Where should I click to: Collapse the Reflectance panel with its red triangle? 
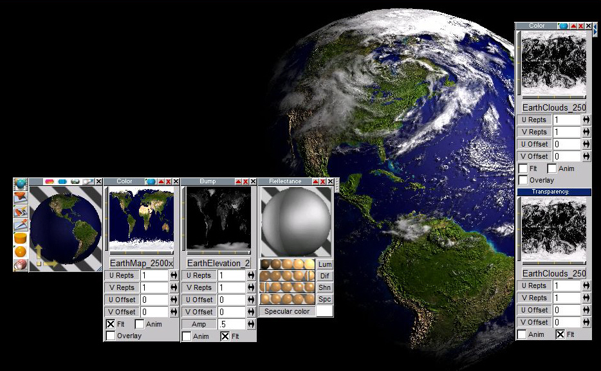tap(316, 181)
